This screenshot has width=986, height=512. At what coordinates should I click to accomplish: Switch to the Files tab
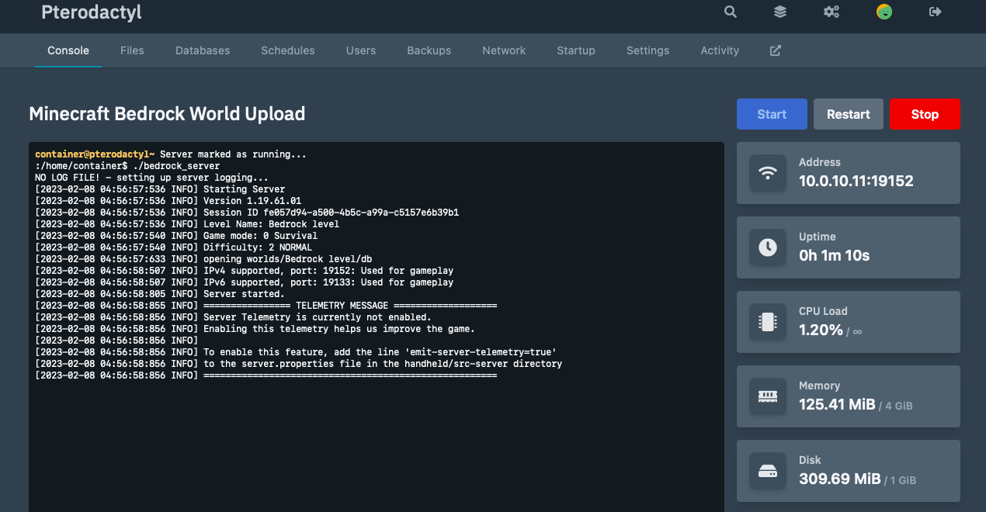click(132, 50)
